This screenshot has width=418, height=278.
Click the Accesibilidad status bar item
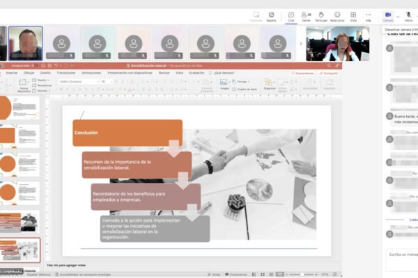pos(83,275)
